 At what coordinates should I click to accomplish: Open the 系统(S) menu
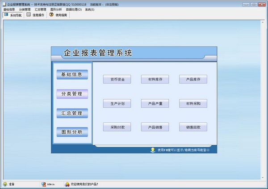coord(90,9)
